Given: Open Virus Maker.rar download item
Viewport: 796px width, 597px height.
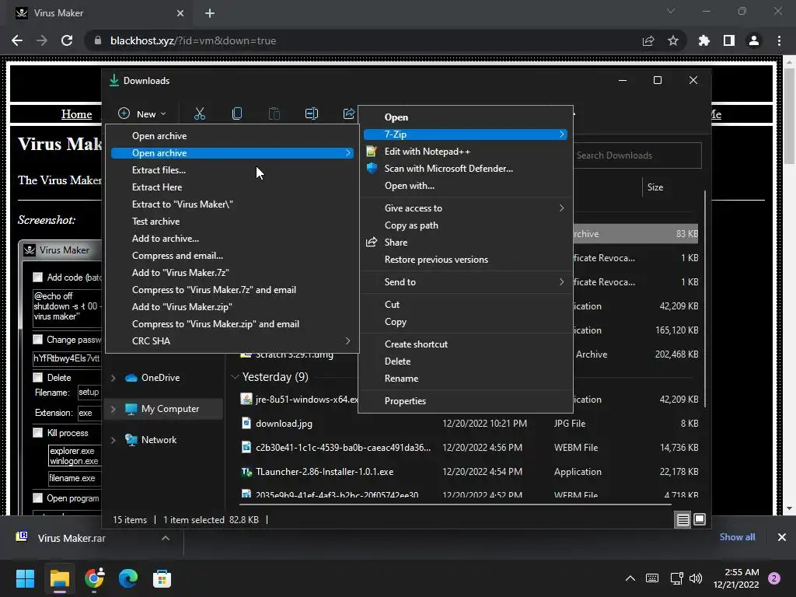Looking at the screenshot, I should click(71, 538).
